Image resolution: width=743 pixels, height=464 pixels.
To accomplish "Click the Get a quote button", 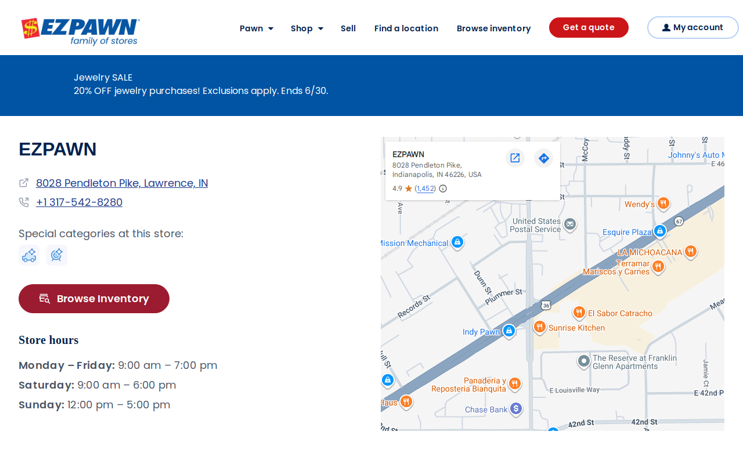I will coord(589,27).
